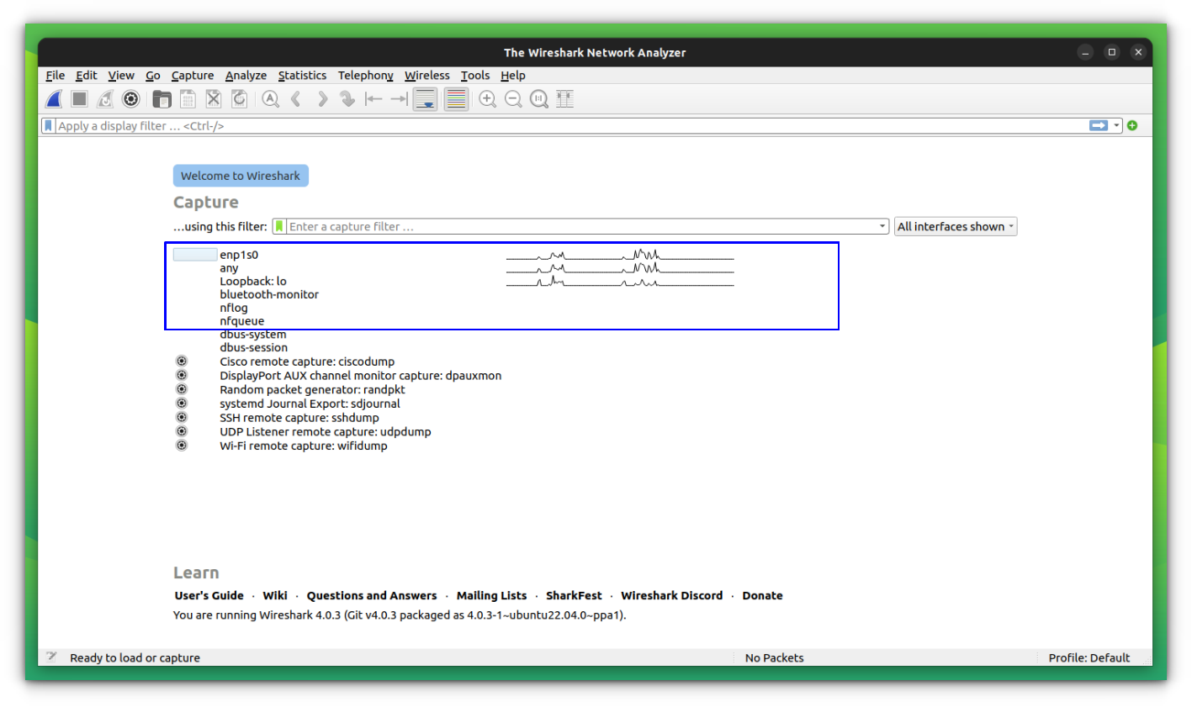The width and height of the screenshot is (1192, 707).
Task: Open the Go menu
Action: (x=153, y=75)
